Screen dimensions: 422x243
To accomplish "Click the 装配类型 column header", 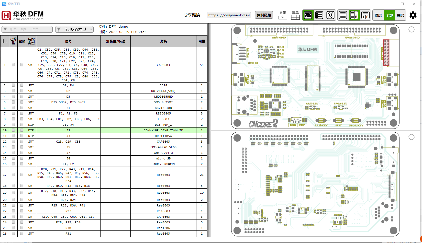I will [31, 41].
